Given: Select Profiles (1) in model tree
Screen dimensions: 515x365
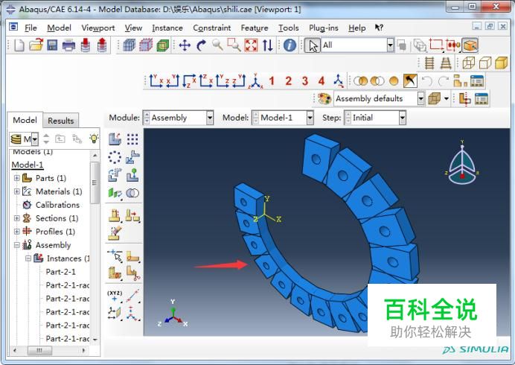Looking at the screenshot, I should 55,232.
